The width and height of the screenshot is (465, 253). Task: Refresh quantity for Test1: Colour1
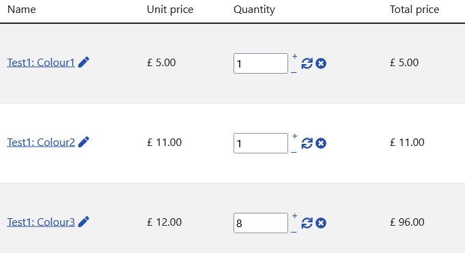pyautogui.click(x=307, y=63)
